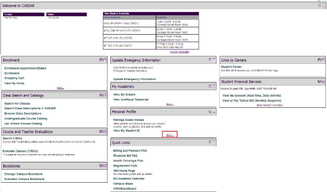Open View or Pay Tuition Bill link
This screenshot has height=192, width=327.
252,101
